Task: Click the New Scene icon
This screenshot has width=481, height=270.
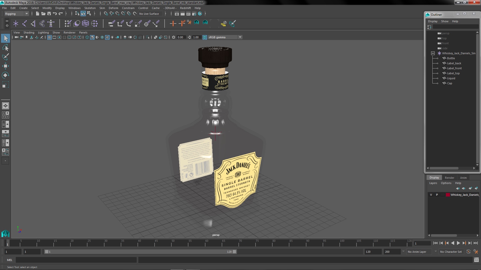Action: [x=37, y=13]
